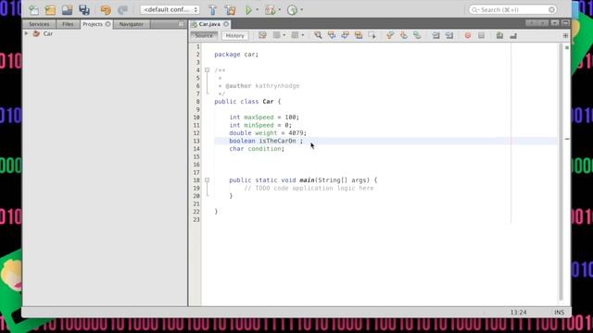The width and height of the screenshot is (593, 333).
Task: Click the cursor position 13:24 in status bar
Action: click(518, 313)
